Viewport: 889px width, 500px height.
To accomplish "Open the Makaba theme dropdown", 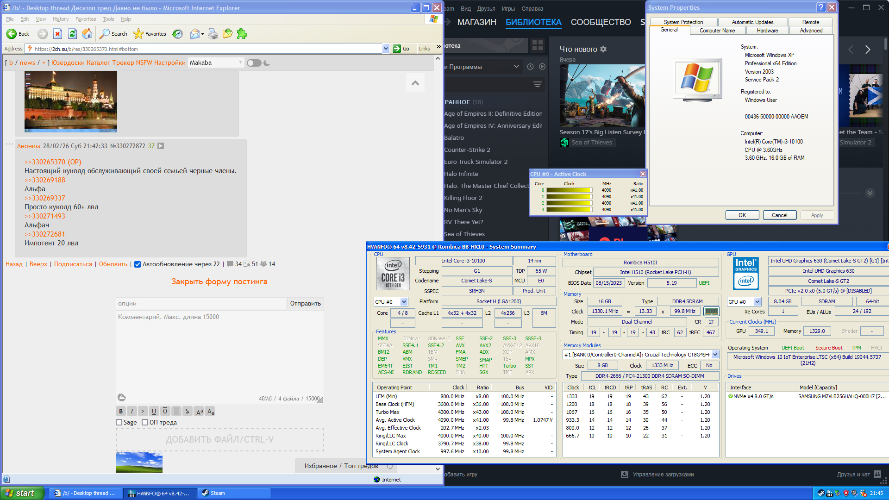I will click(x=216, y=62).
